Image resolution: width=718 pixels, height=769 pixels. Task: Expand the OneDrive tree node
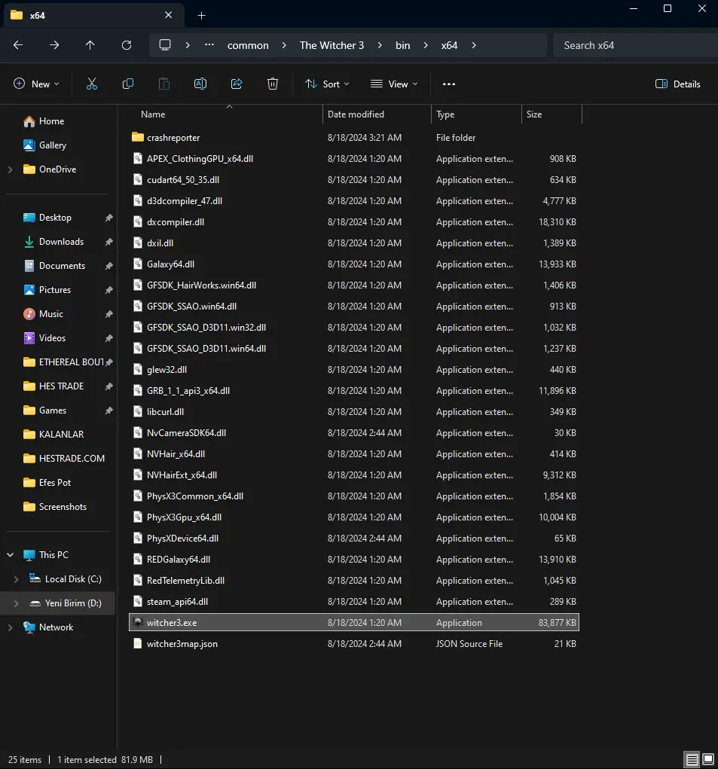click(x=11, y=169)
